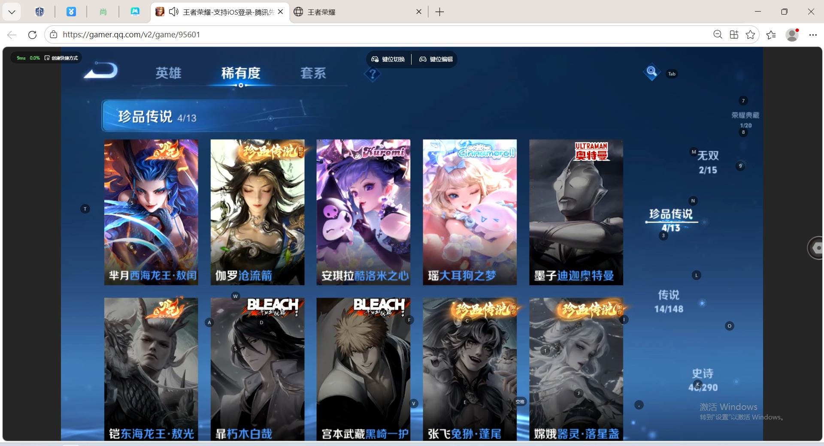This screenshot has width=824, height=446.
Task: Switch to the 英雄 tab
Action: (x=168, y=73)
